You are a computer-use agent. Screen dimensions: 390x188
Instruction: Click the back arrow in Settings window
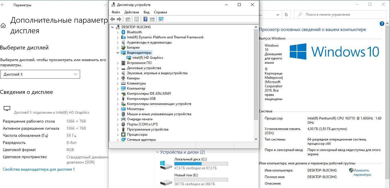(x=3, y=5)
